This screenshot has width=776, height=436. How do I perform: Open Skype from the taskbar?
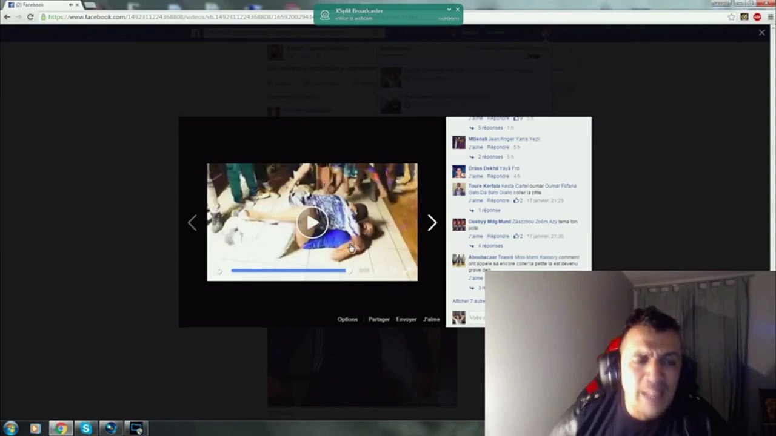point(85,428)
